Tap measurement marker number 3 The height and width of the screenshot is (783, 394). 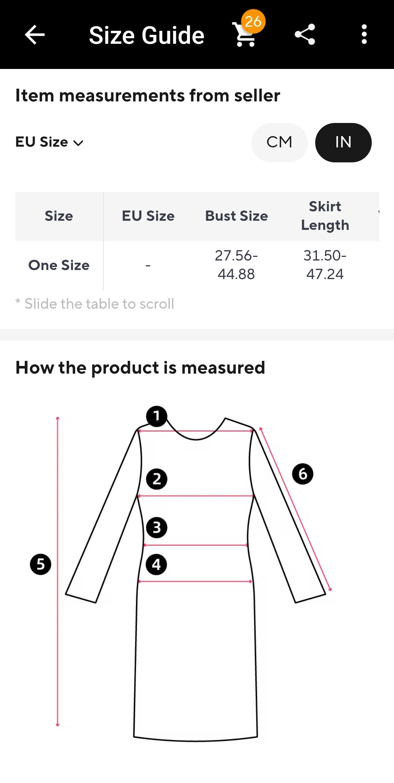click(x=157, y=528)
